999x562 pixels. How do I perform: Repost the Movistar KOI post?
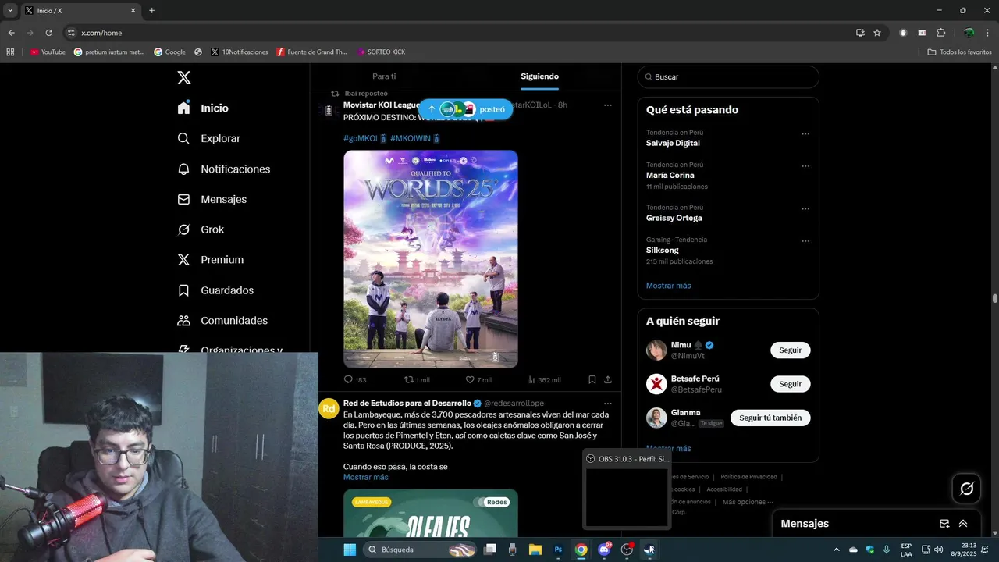[417, 380]
